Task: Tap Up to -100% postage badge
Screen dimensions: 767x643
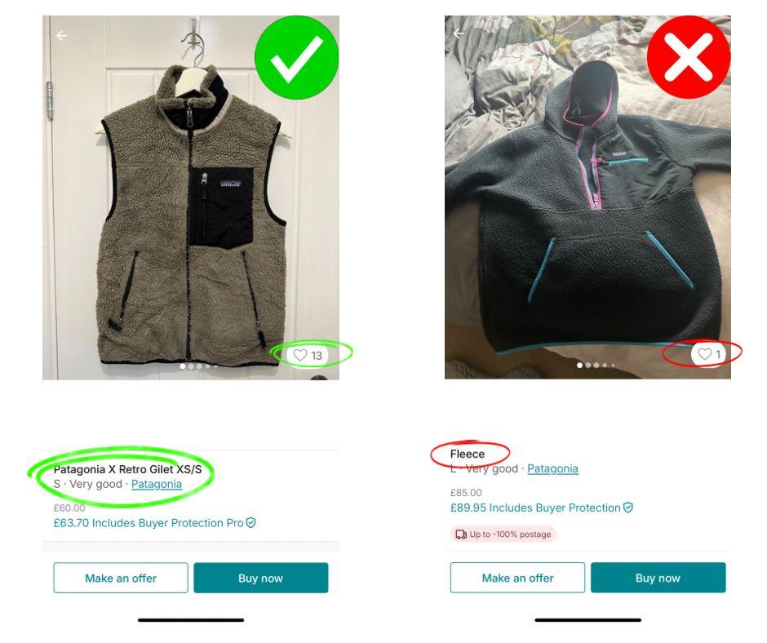Action: tap(503, 534)
